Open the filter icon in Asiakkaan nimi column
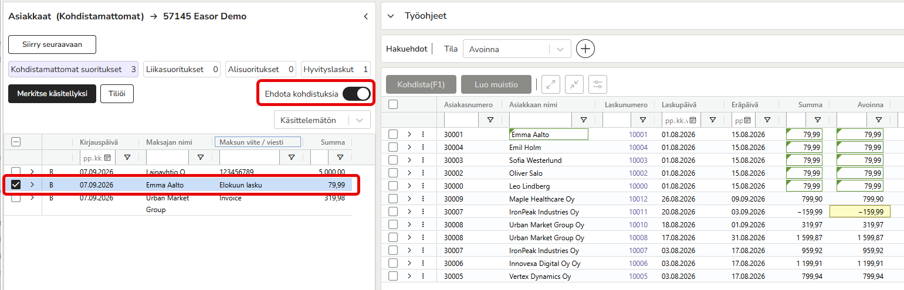This screenshot has height=290, width=904. [583, 120]
